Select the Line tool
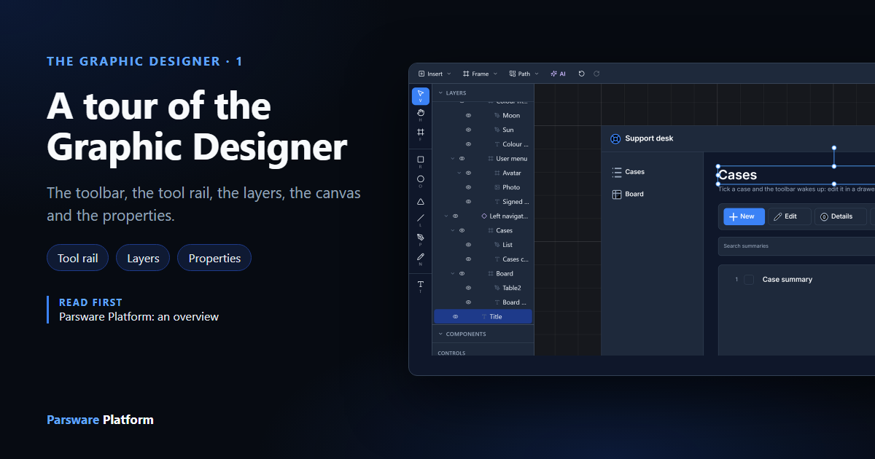 [x=420, y=219]
